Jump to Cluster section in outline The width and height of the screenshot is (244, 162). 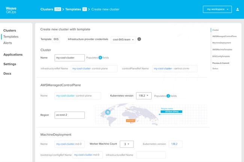(215, 30)
